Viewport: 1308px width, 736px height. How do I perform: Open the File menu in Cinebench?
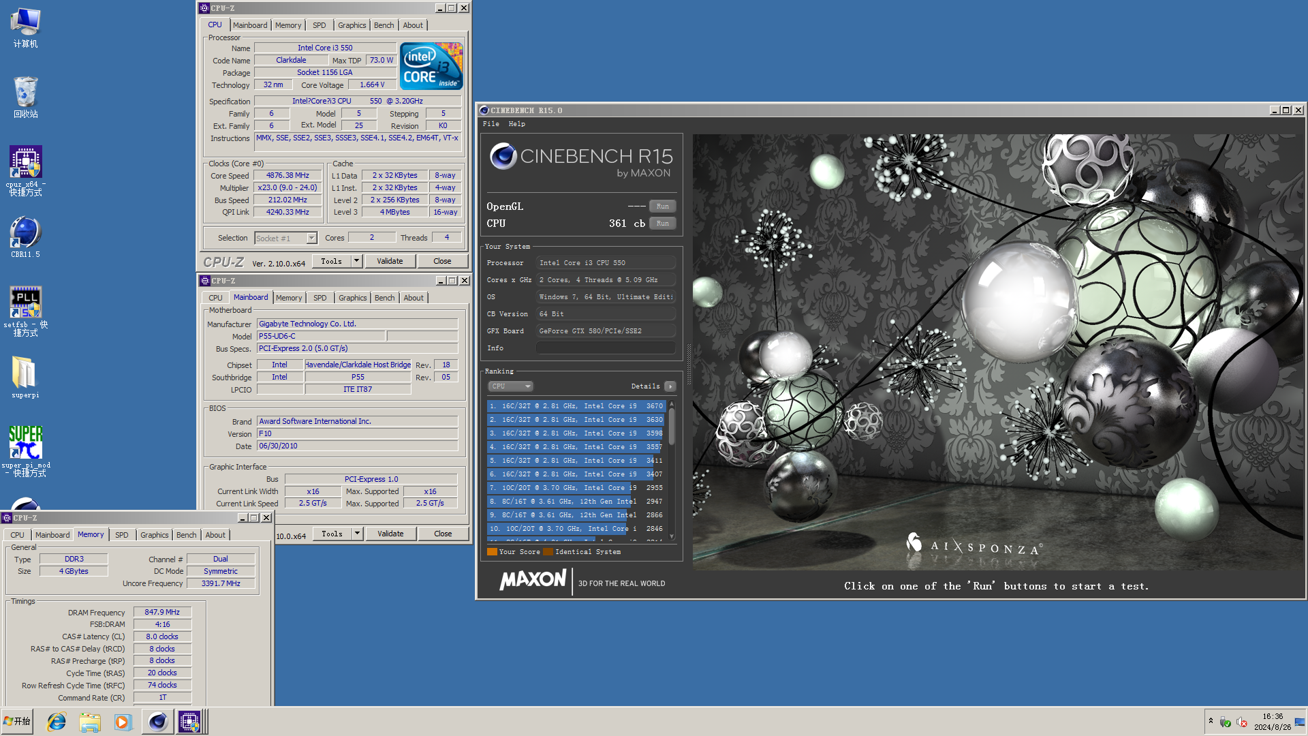(x=491, y=124)
